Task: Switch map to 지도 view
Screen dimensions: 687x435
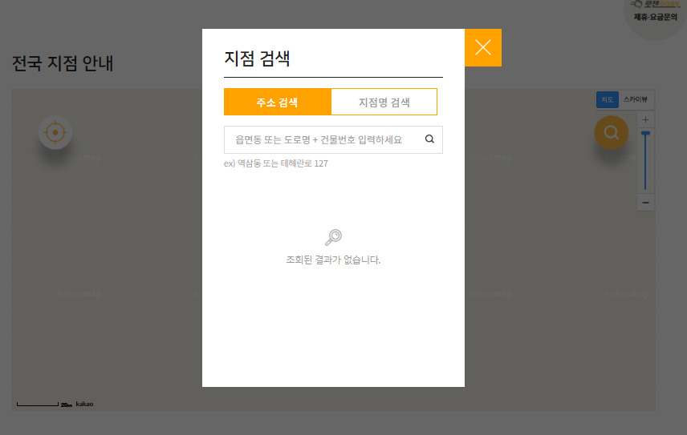Action: (608, 99)
